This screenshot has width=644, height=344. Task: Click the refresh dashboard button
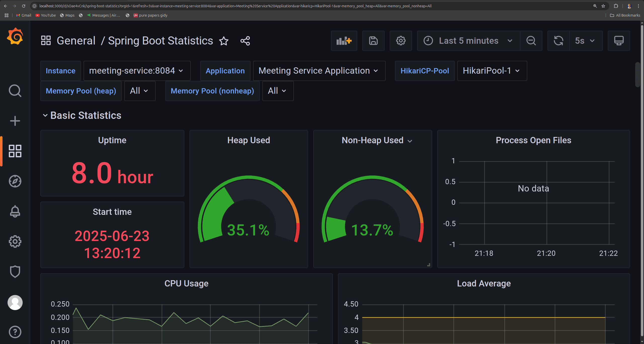[558, 41]
